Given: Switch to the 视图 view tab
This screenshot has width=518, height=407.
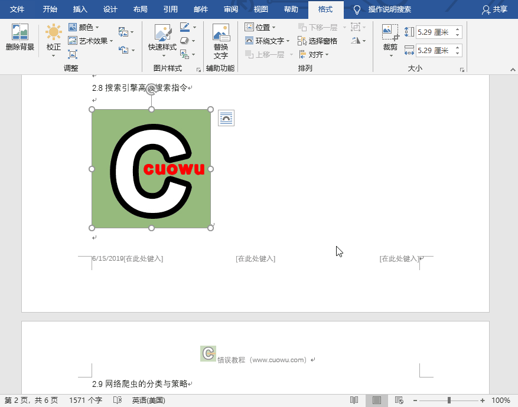Looking at the screenshot, I should [260, 9].
